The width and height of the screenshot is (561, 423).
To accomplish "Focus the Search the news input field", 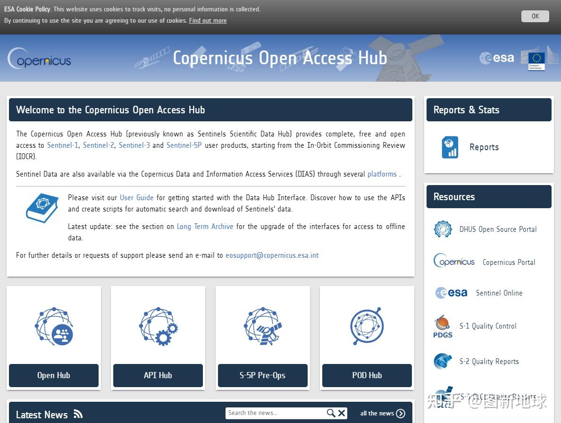I will (x=276, y=413).
